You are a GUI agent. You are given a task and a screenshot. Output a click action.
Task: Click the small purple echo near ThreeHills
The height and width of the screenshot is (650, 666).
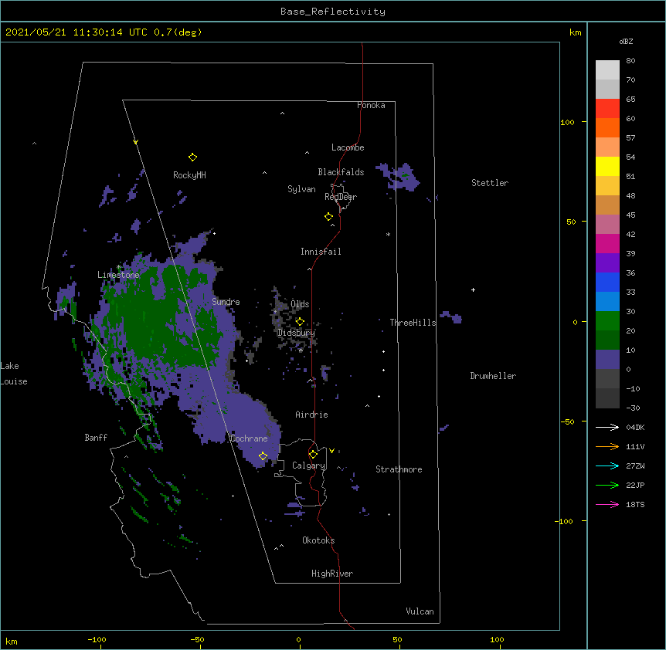(451, 317)
